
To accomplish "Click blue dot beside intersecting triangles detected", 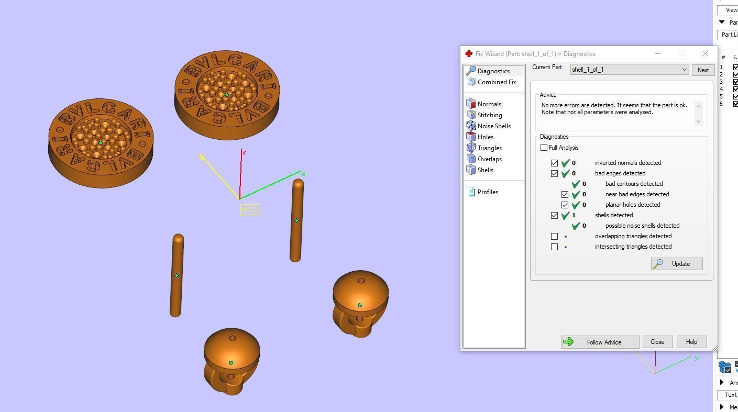I will click(x=565, y=247).
